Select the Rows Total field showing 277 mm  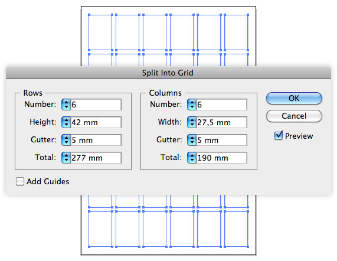96,158
